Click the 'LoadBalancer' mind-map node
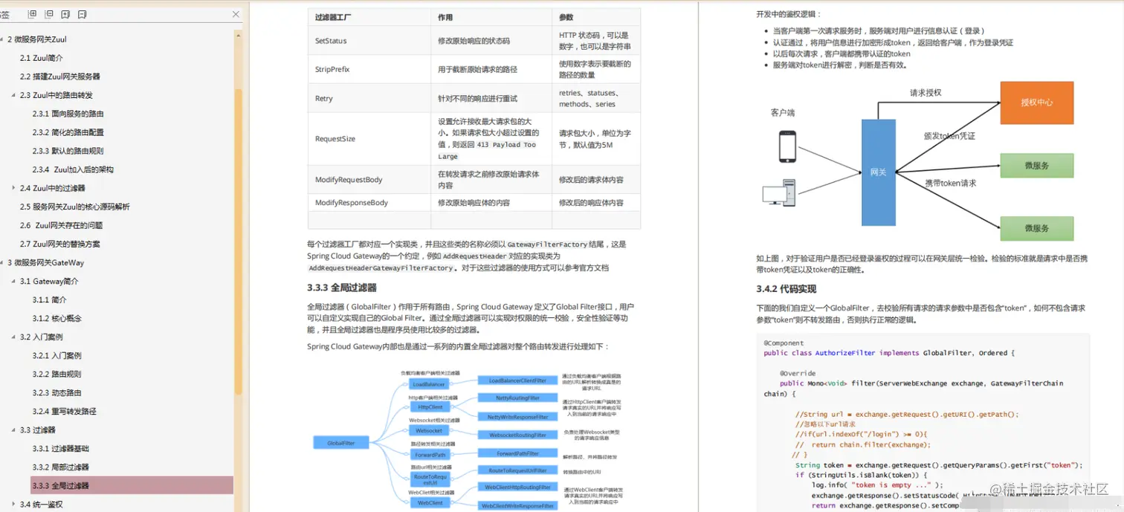This screenshot has width=1124, height=512. [x=429, y=384]
